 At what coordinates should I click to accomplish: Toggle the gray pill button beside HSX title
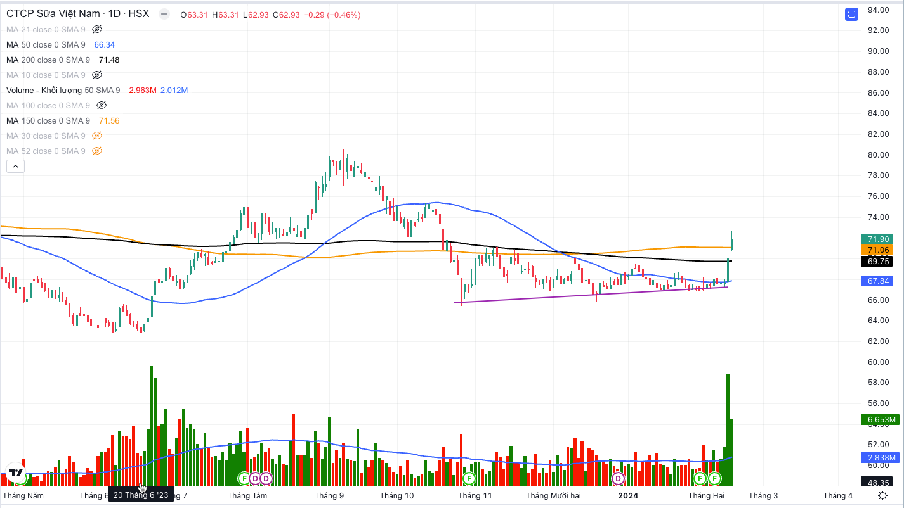click(164, 14)
